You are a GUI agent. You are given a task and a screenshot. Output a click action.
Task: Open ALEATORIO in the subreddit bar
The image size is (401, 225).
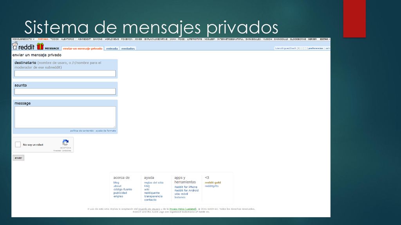coord(67,39)
